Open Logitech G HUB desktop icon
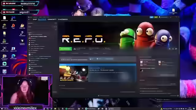 13,49
